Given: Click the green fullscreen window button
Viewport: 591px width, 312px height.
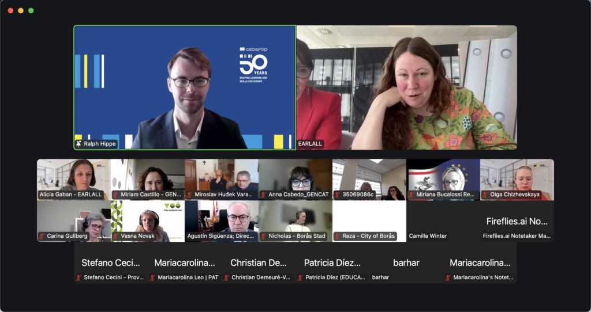Looking at the screenshot, I should click(x=31, y=10).
